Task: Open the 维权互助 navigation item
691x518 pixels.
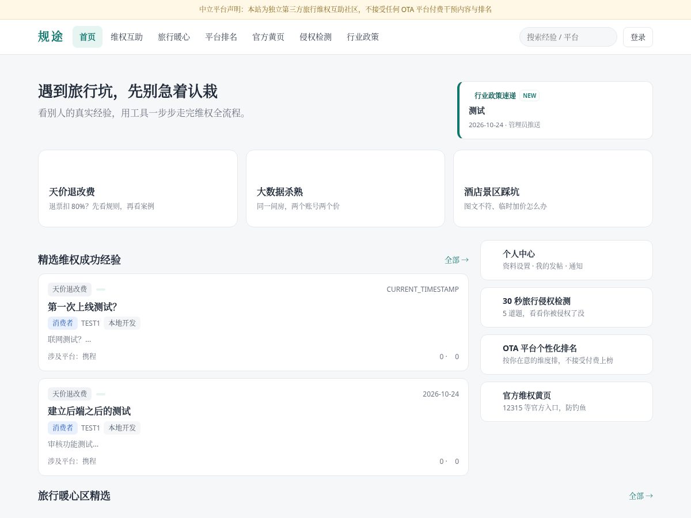Action: 127,37
